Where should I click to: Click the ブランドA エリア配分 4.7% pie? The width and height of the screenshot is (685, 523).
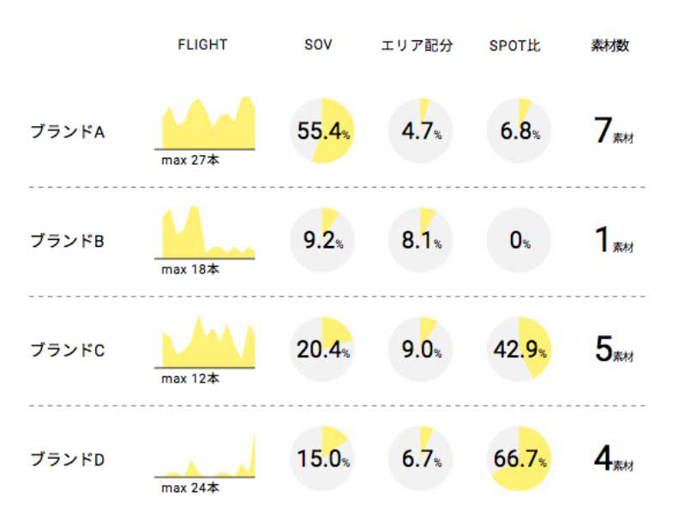(421, 131)
